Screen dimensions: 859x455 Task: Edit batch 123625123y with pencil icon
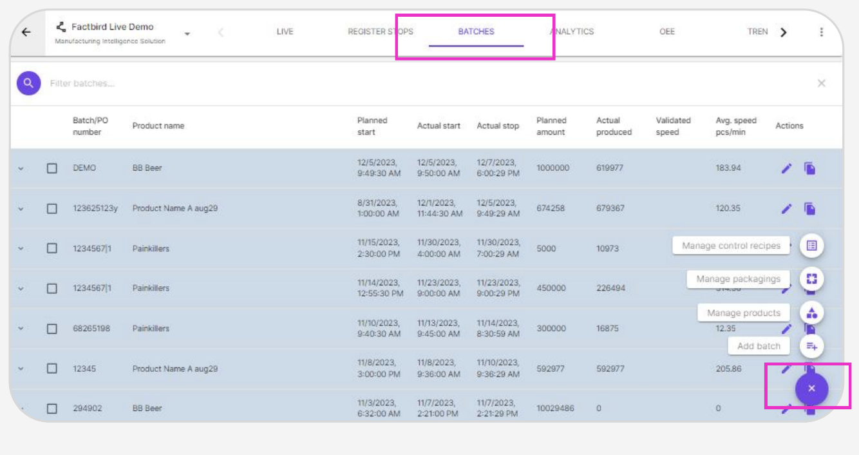coord(786,209)
